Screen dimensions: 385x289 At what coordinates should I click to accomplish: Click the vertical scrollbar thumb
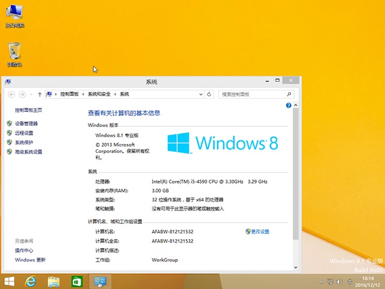295,174
